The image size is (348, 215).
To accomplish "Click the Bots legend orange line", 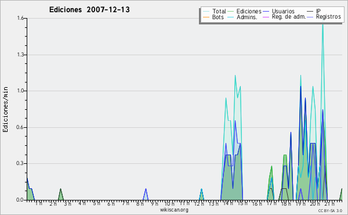I will click(206, 17).
